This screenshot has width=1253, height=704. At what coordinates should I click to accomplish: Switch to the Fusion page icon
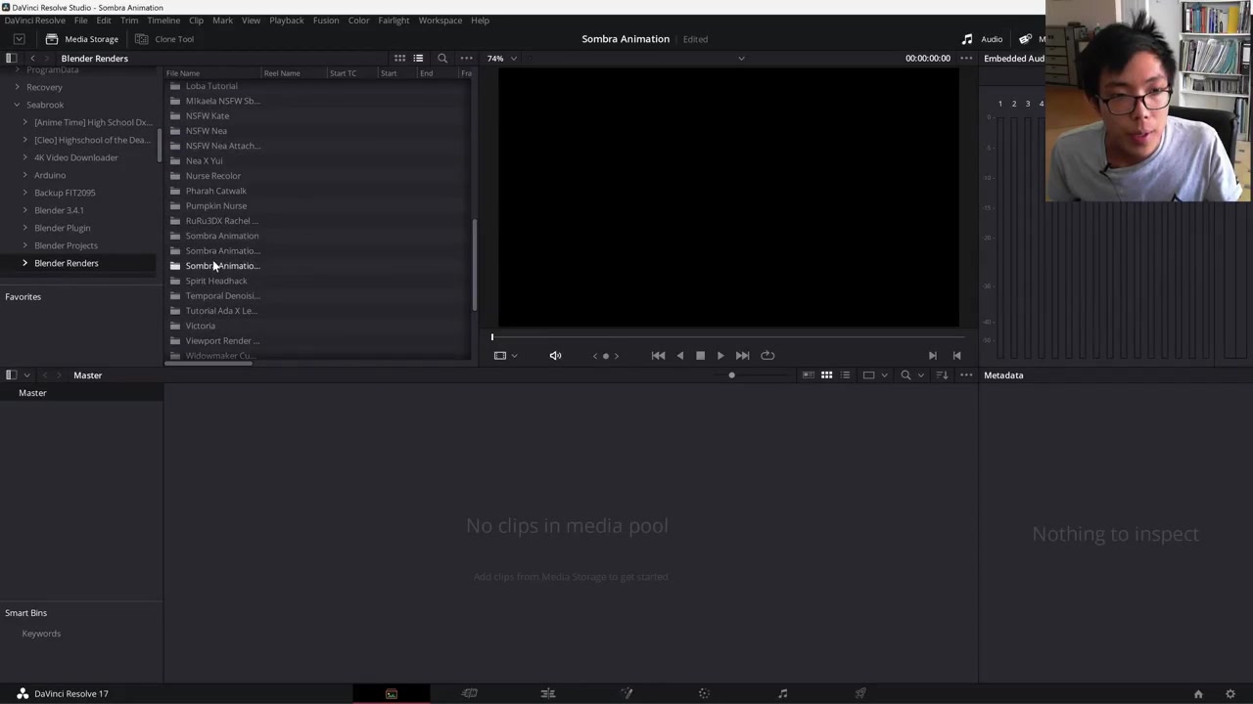tap(626, 693)
